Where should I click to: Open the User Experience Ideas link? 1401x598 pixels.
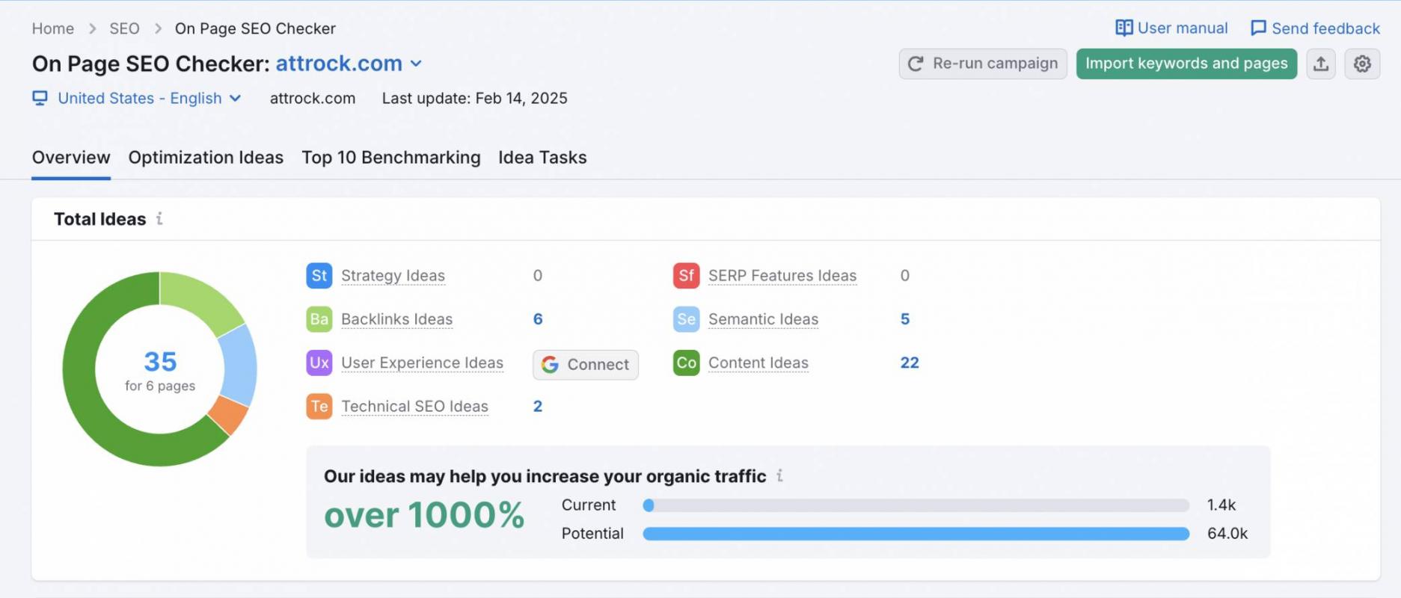(x=422, y=363)
